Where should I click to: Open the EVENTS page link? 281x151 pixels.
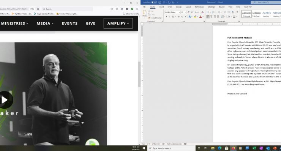click(70, 23)
